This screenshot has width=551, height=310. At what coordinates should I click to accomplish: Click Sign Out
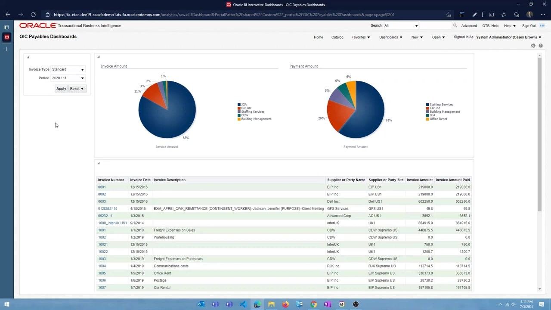(529, 26)
